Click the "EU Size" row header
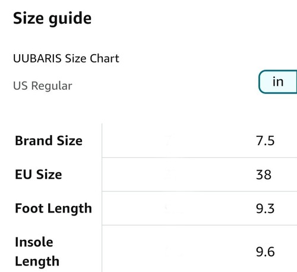Image resolution: width=297 pixels, height=272 pixels. (x=39, y=174)
